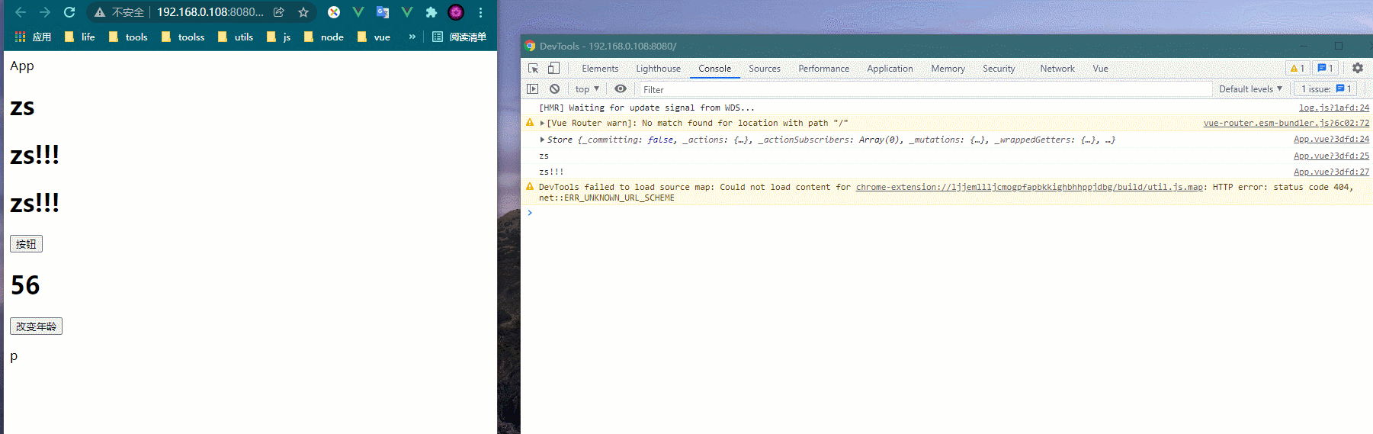Switch to the Sources tab
This screenshot has height=434, width=1373.
click(765, 69)
